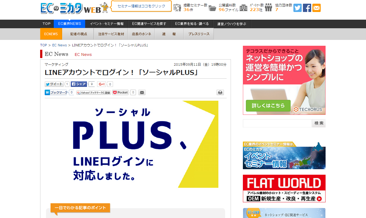Click the 検索 search button
This screenshot has width=366, height=218.
(x=319, y=123)
